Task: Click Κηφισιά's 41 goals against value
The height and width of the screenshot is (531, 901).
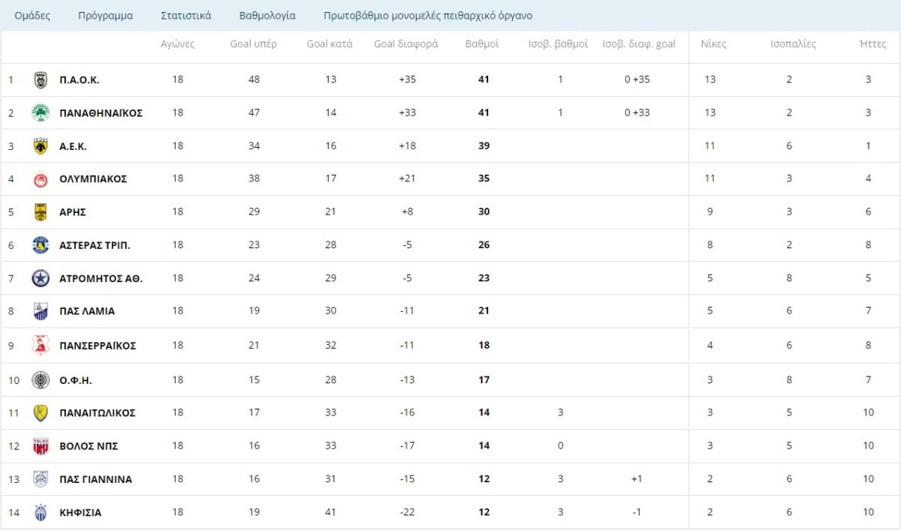Action: pyautogui.click(x=331, y=512)
